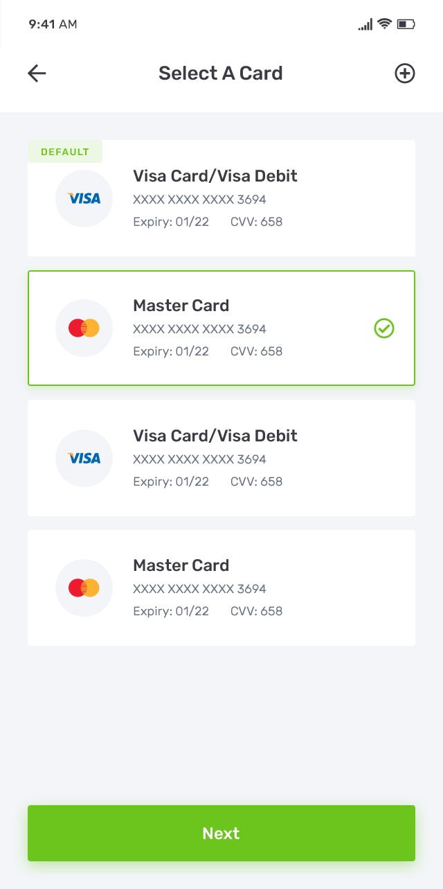Tap the green checkmark on Master Card
This screenshot has height=889, width=443.
(384, 328)
